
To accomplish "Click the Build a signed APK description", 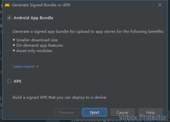I will [59, 97].
